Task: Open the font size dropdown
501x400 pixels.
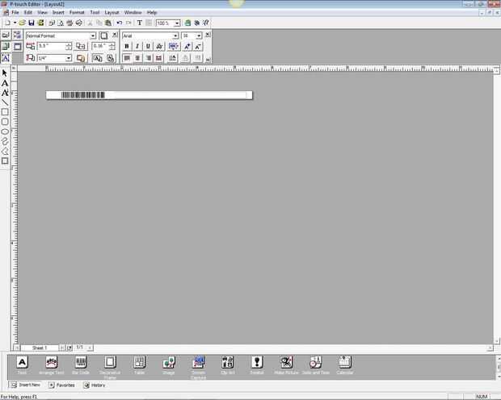Action: click(199, 35)
